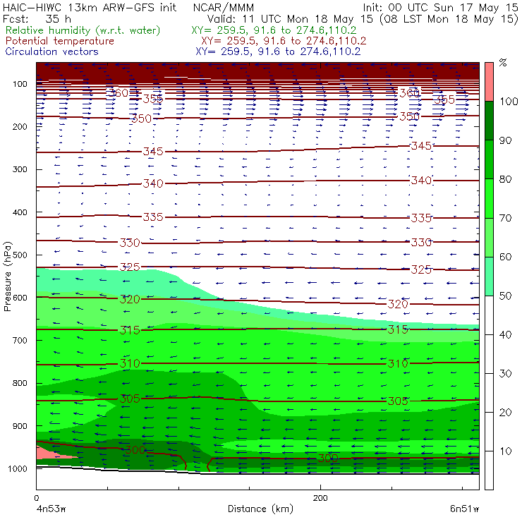Click the 80–90% green color bar segment
This screenshot has width=522, height=522.
[489, 159]
